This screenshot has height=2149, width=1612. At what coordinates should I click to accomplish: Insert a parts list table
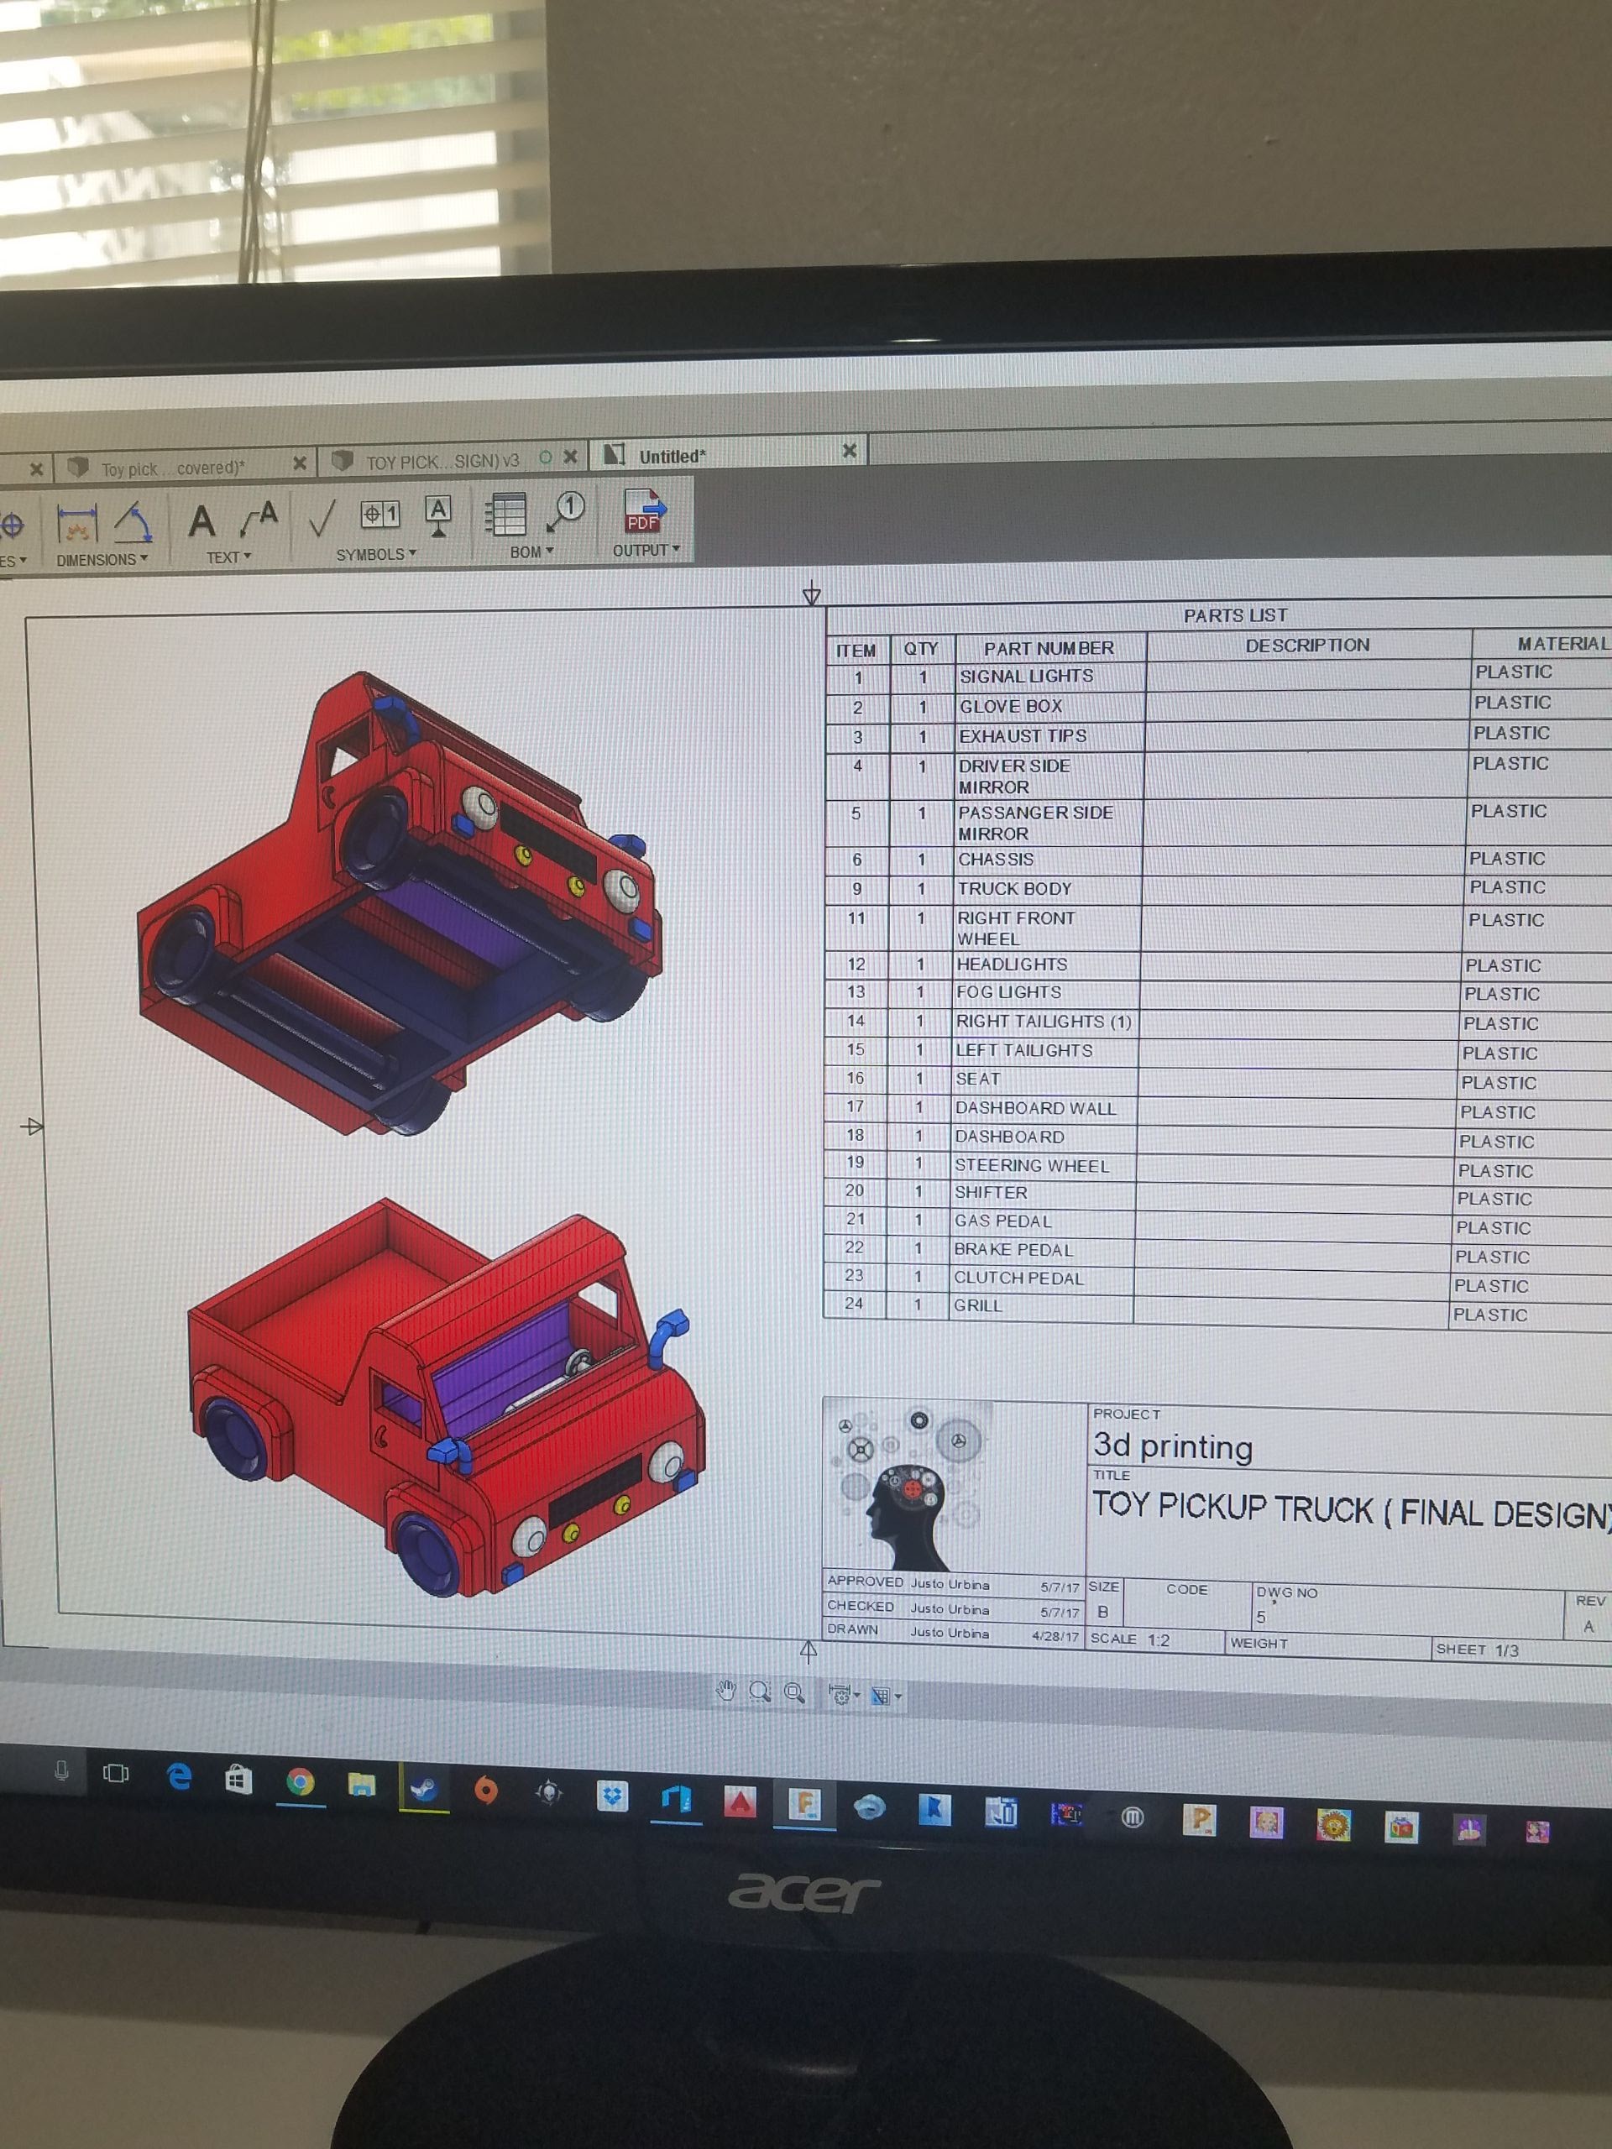(505, 513)
